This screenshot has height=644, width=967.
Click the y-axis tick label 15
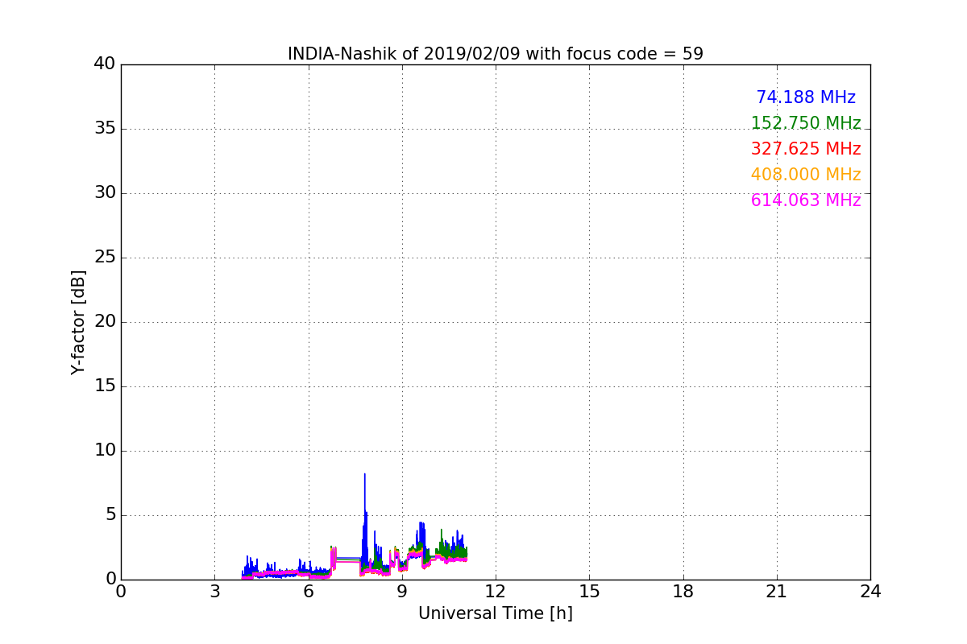pos(105,386)
